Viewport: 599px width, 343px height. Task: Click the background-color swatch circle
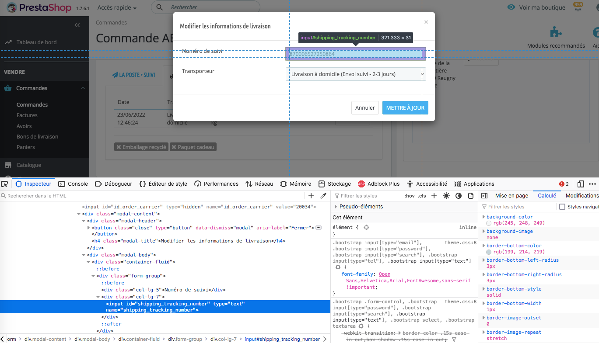[489, 223]
